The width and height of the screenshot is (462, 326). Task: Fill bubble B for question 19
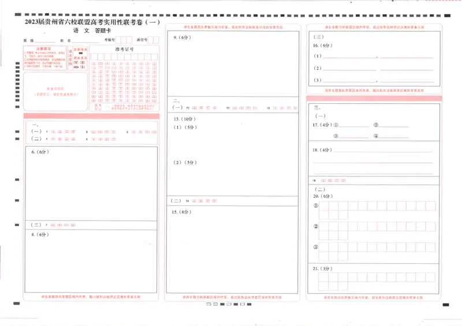(330, 181)
